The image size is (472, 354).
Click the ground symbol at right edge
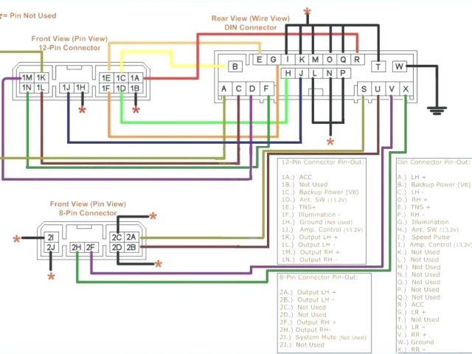point(439,111)
